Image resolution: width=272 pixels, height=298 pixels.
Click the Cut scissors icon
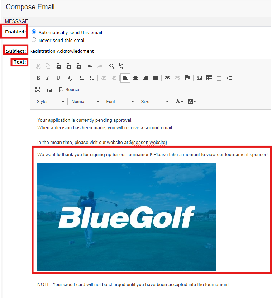click(38, 66)
